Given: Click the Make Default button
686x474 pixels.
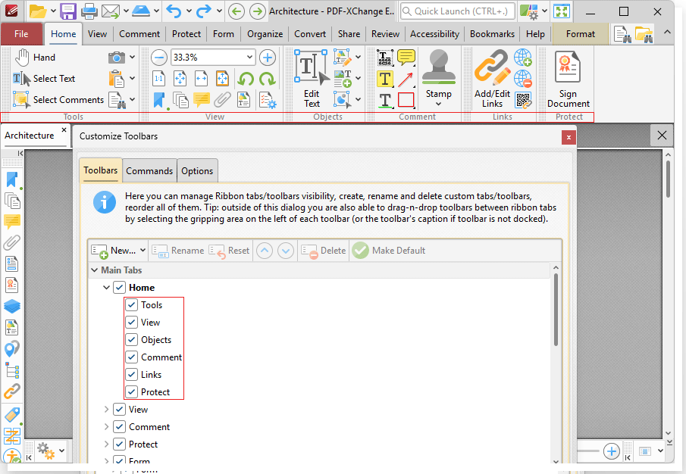Looking at the screenshot, I should coord(389,251).
